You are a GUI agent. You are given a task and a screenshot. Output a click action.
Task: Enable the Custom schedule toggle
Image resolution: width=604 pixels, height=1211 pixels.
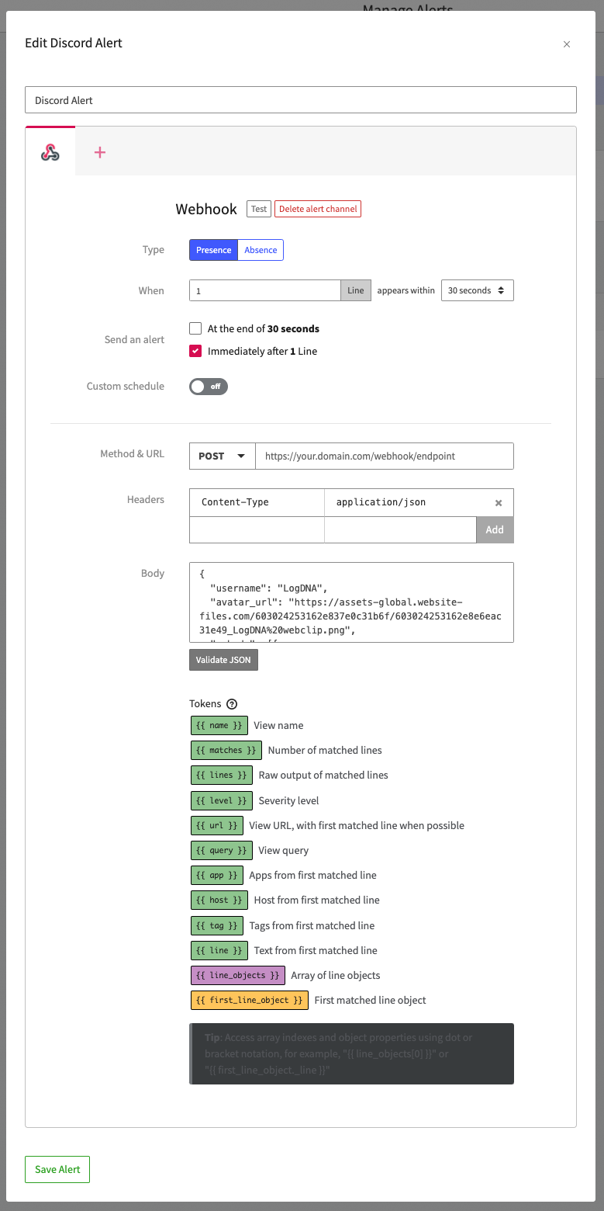coord(208,386)
